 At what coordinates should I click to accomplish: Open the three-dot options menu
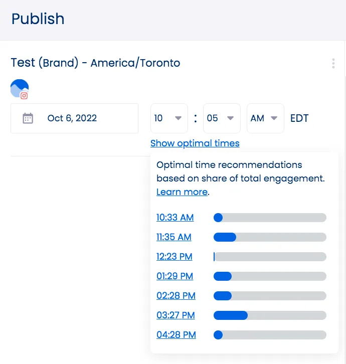click(333, 63)
